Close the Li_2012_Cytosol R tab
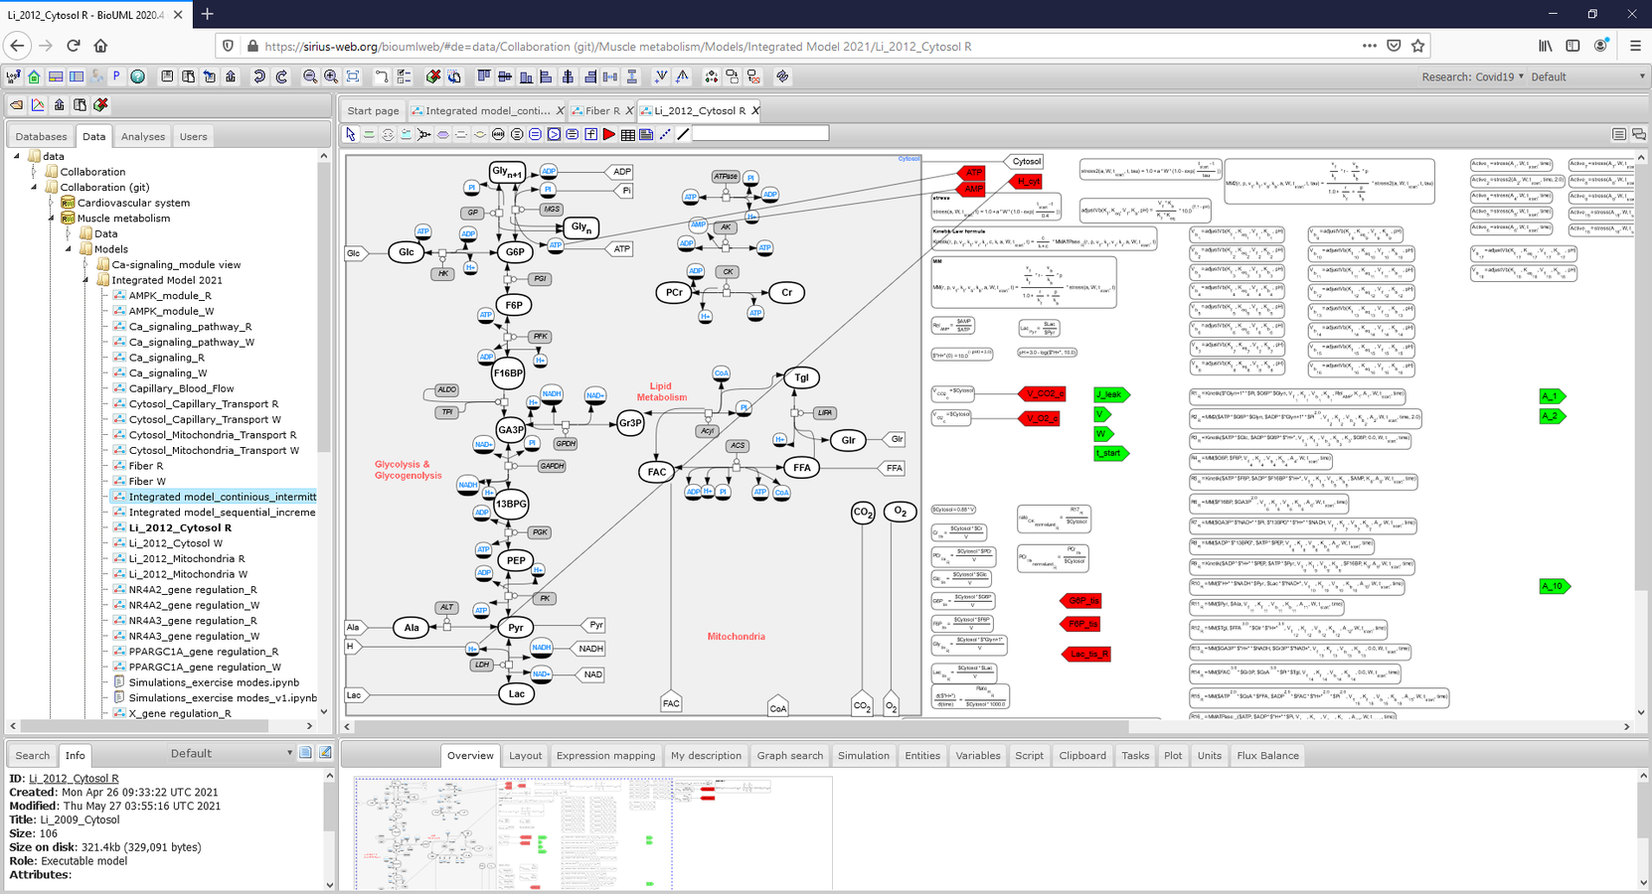The width and height of the screenshot is (1652, 894). pyautogui.click(x=755, y=111)
